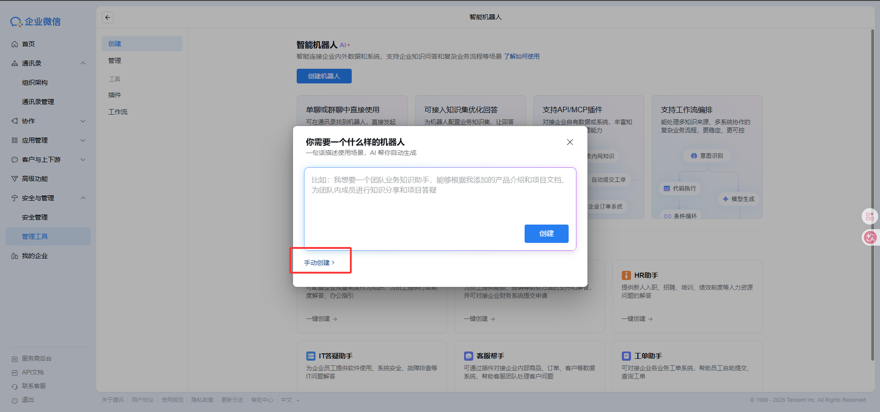880x412 pixels.
Task: Open the 帮助中心 footer link
Action: pyautogui.click(x=262, y=400)
